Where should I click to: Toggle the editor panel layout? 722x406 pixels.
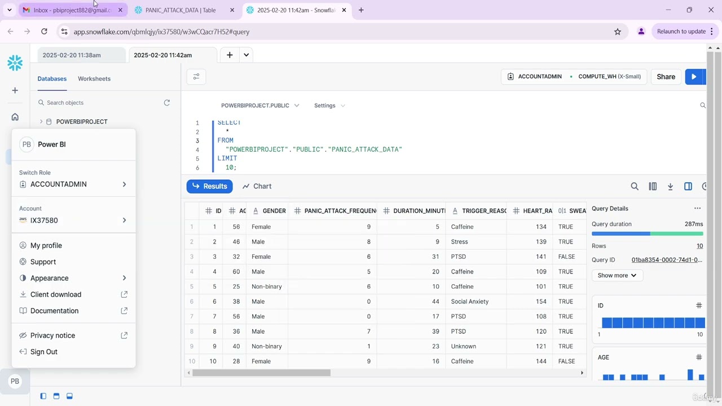tap(56, 396)
